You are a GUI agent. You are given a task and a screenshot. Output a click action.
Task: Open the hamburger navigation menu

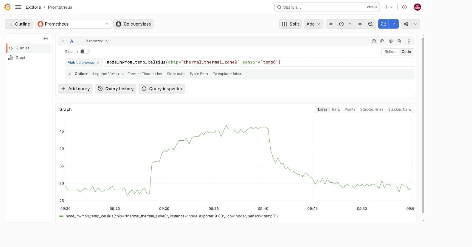click(x=18, y=7)
